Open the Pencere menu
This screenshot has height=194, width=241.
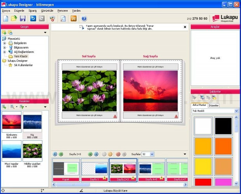(63, 10)
